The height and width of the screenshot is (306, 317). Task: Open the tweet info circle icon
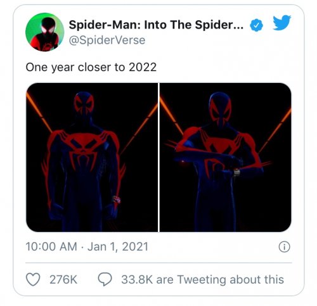pos(284,246)
